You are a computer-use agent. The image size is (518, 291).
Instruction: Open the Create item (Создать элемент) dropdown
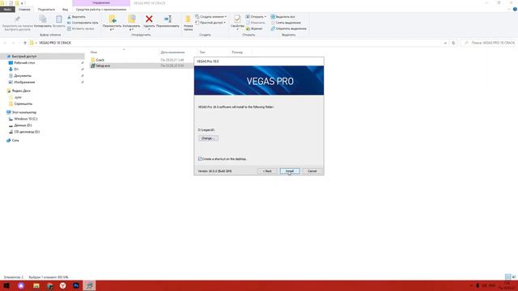point(210,16)
